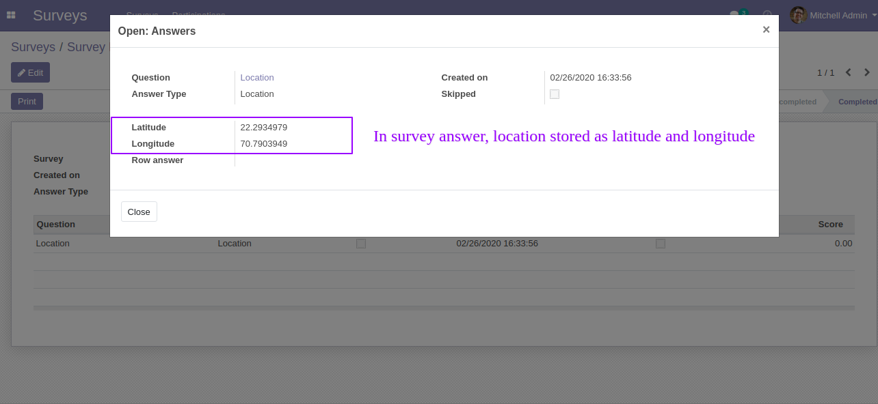Click the Edit button with pencil
Viewport: 878px width, 404px height.
[x=30, y=72]
